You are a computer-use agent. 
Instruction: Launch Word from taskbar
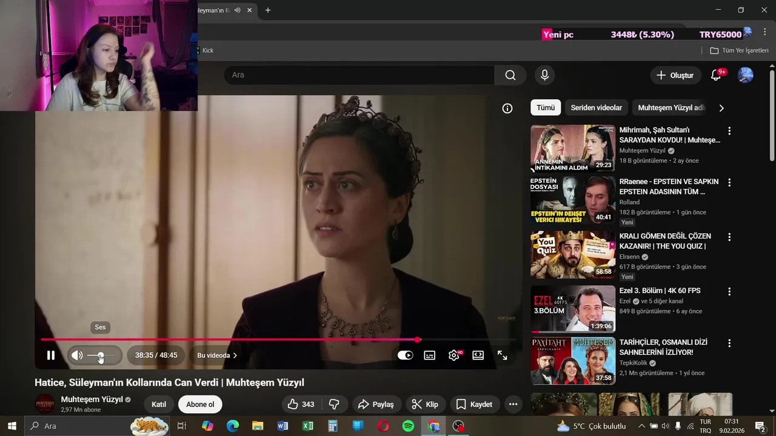(x=283, y=426)
